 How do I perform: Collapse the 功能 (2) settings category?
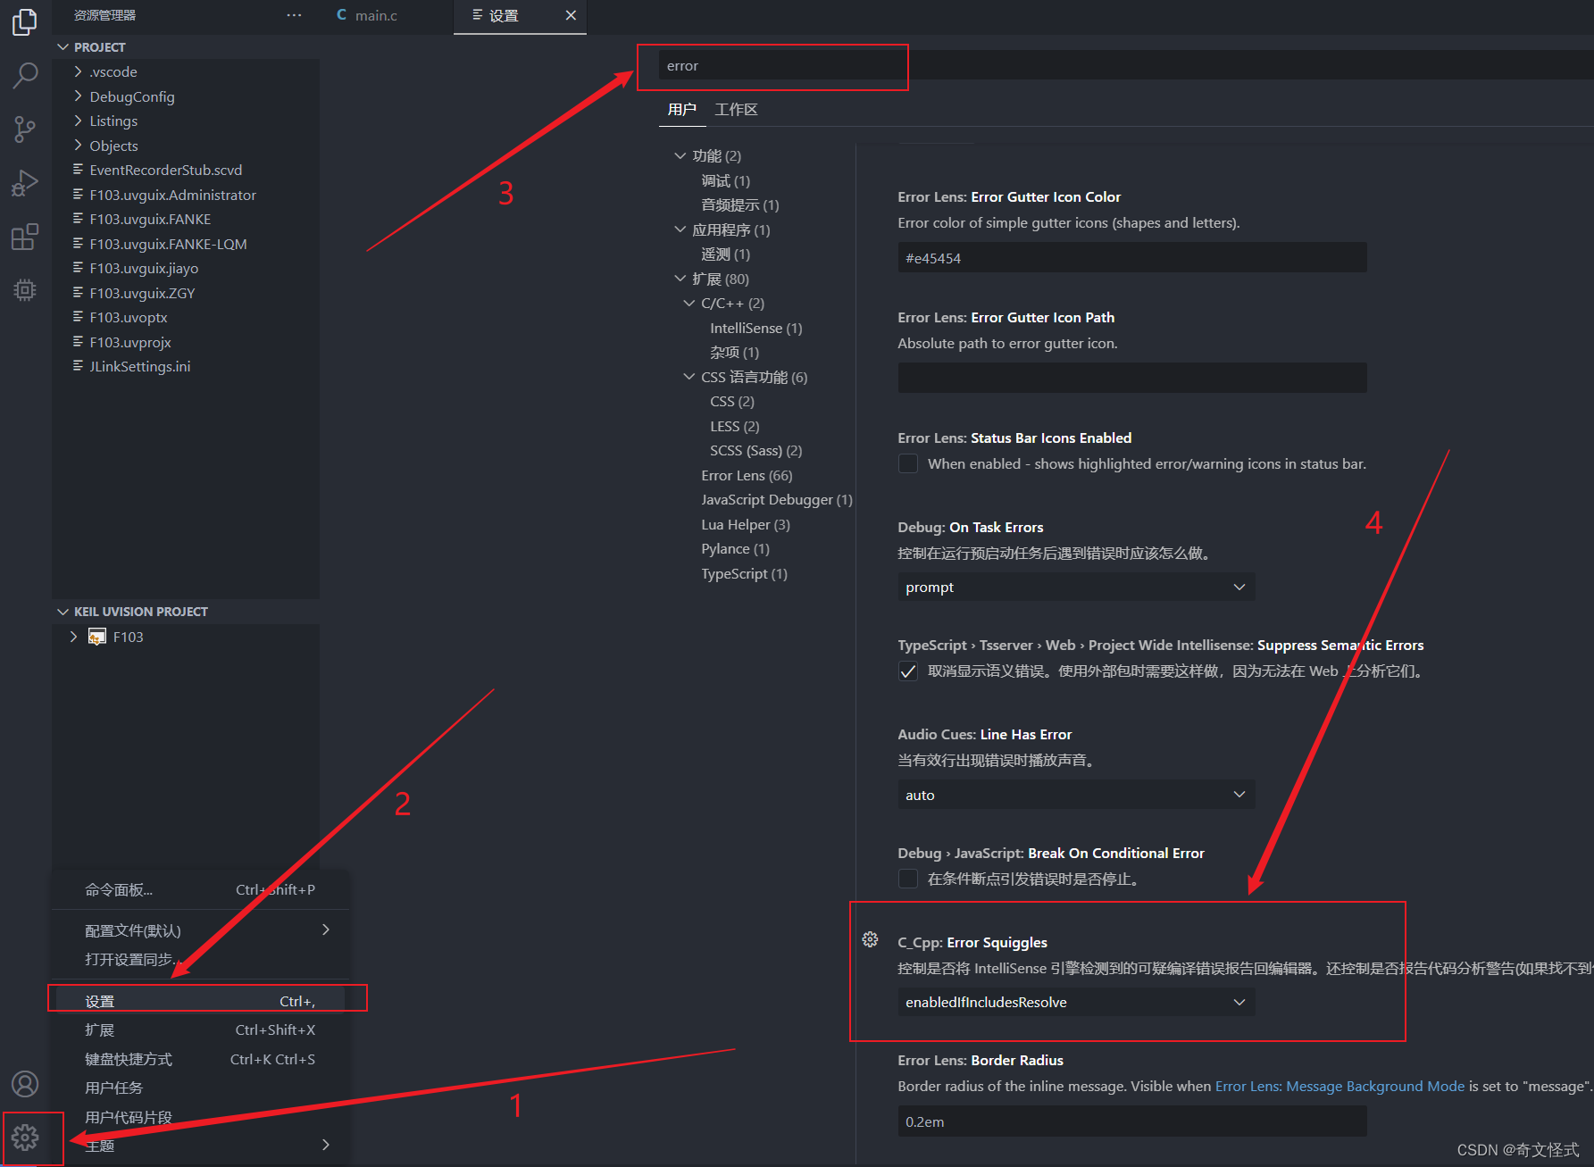point(680,155)
